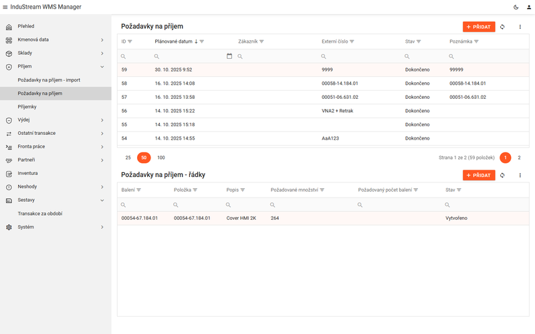Go to page 2 of results
Viewport: 535px width, 334px height.
[519, 158]
